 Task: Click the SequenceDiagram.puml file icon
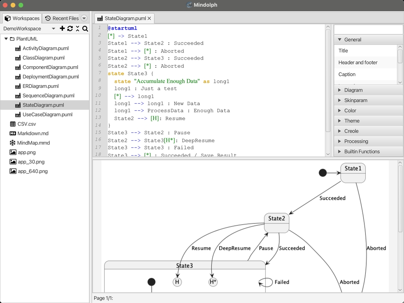tap(18, 96)
